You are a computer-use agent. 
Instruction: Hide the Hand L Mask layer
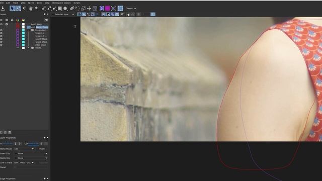coord(1,42)
